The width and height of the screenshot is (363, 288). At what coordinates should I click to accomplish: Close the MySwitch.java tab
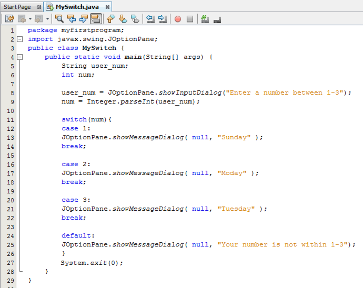(x=107, y=7)
